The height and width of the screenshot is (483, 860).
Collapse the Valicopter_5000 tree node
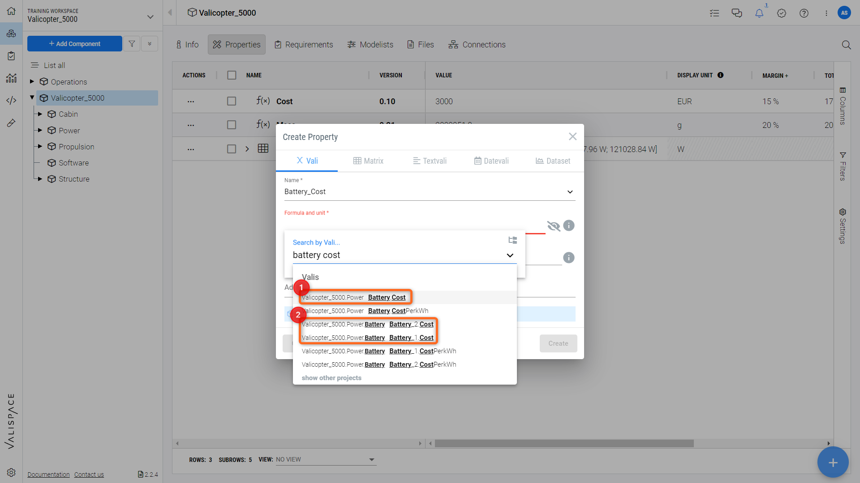pos(32,97)
